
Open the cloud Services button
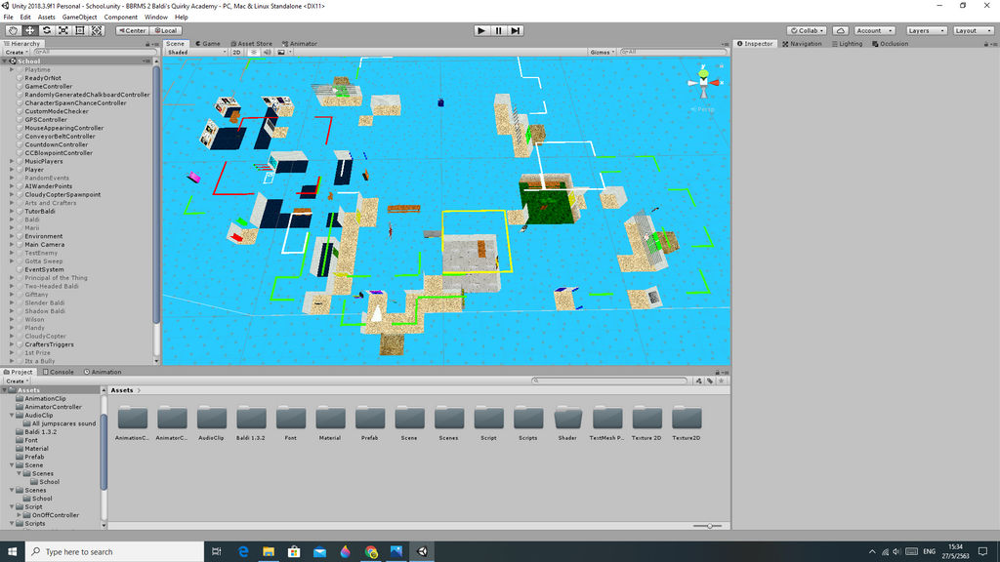point(841,30)
